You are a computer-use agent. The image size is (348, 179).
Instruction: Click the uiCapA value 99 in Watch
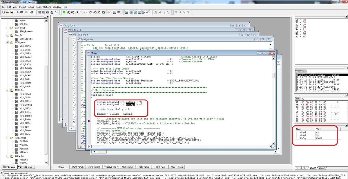pyautogui.click(x=317, y=135)
